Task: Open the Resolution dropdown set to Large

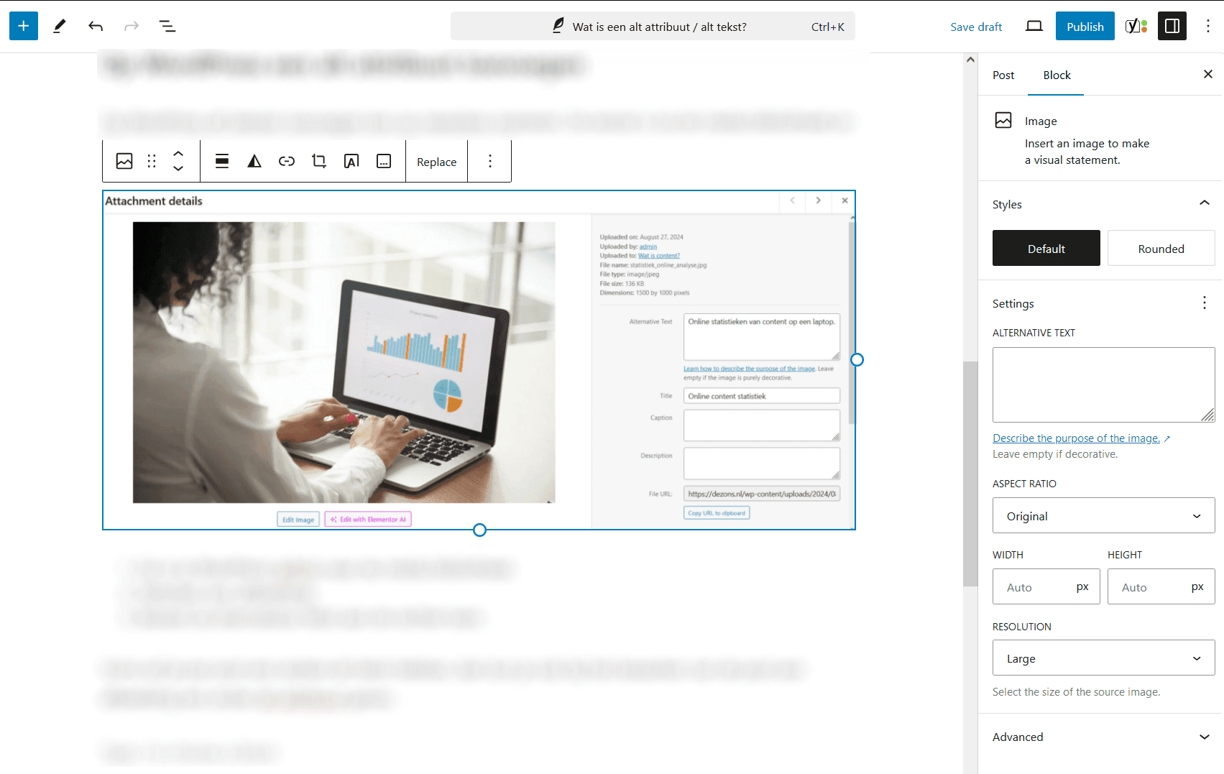Action: tap(1103, 658)
